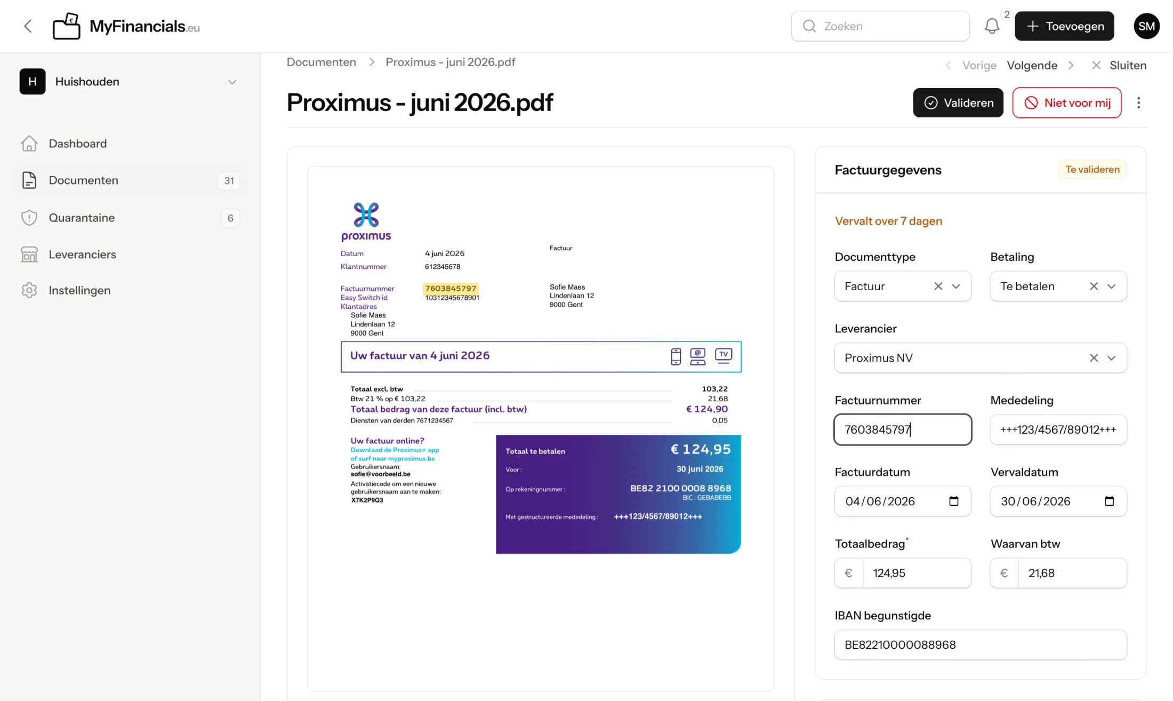1173x701 pixels.
Task: Click Sluiten to close document
Action: [x=1119, y=65]
